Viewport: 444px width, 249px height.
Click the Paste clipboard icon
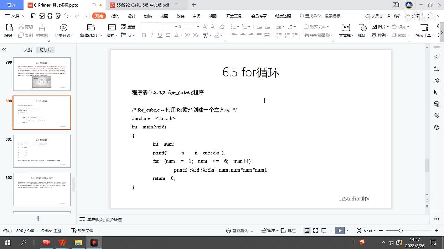9,28
